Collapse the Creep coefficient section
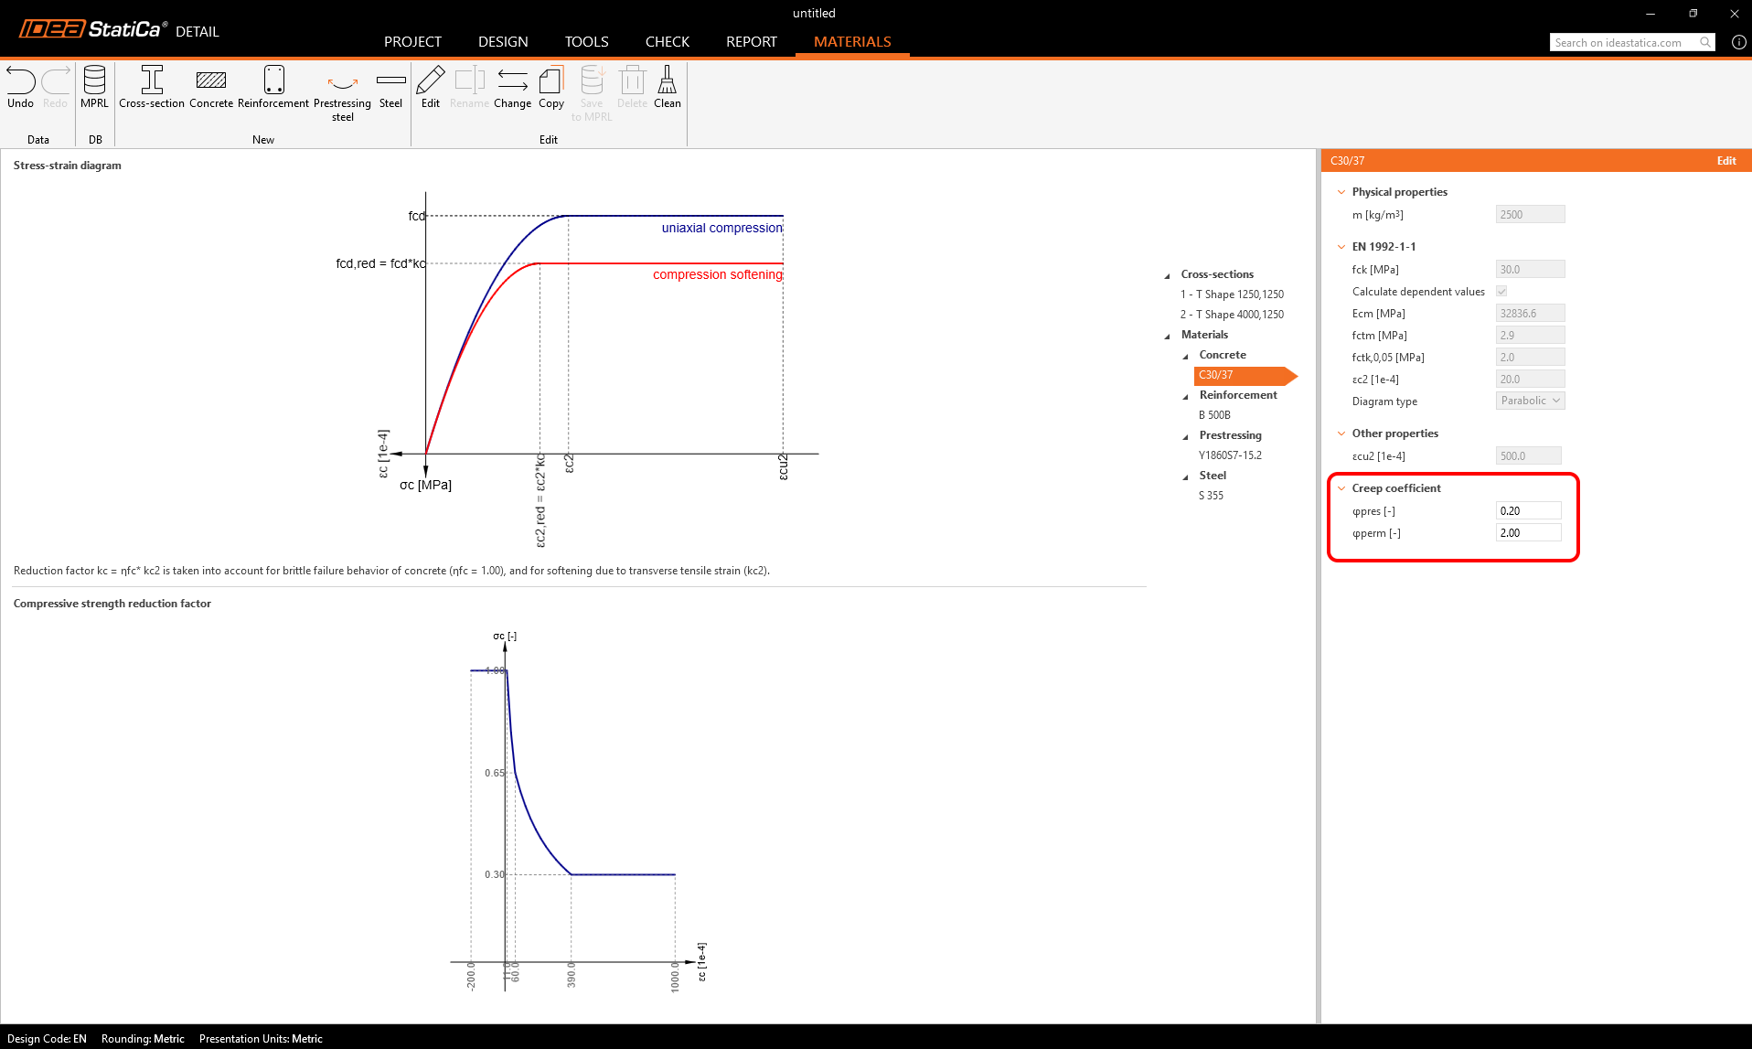1752x1049 pixels. [x=1341, y=488]
